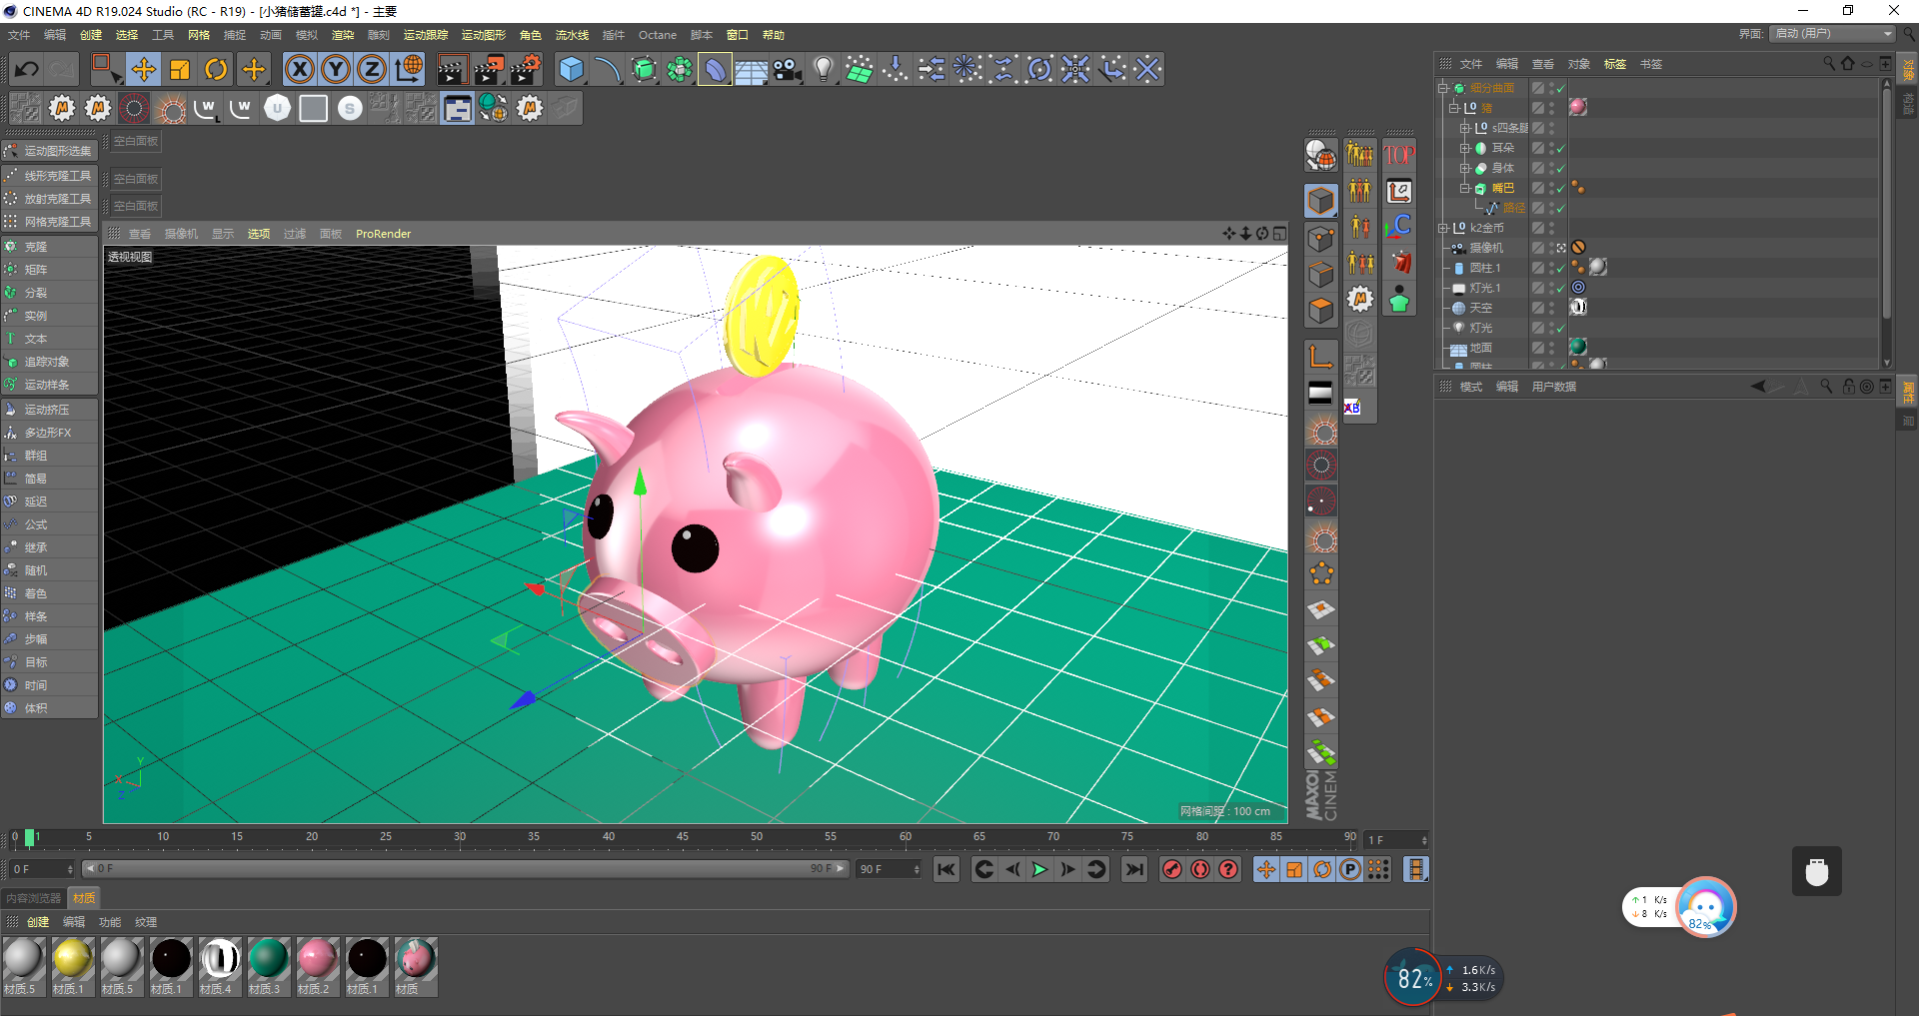This screenshot has height=1016, width=1919.
Task: Collapse the 猪 null group
Action: [x=1454, y=108]
